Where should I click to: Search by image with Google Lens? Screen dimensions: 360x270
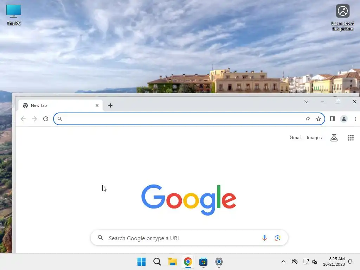tap(277, 238)
